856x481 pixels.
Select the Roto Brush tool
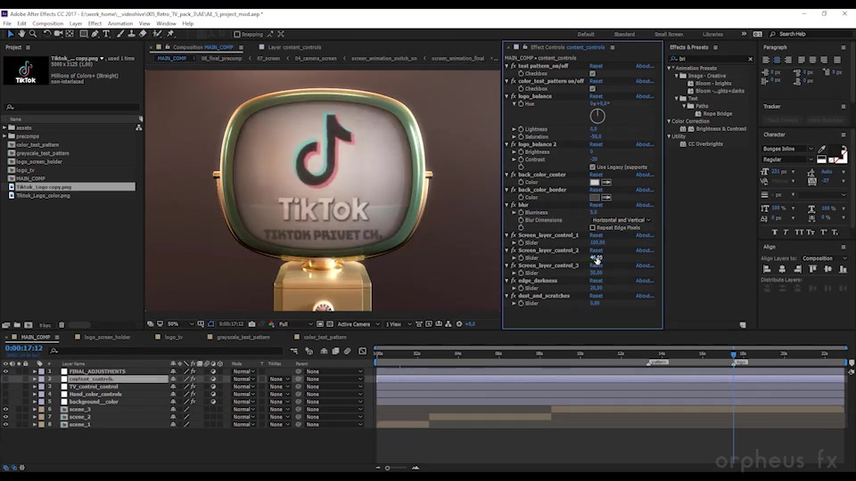click(x=157, y=34)
